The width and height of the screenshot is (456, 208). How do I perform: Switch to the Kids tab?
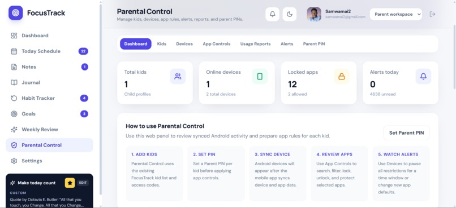click(x=162, y=44)
